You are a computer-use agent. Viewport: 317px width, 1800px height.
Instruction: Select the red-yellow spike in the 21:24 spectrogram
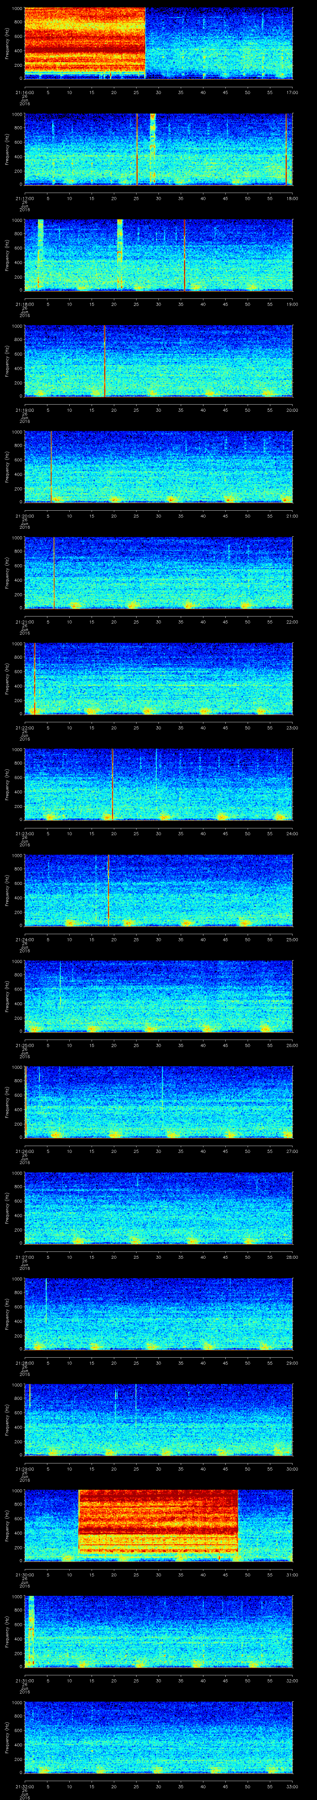109,887
